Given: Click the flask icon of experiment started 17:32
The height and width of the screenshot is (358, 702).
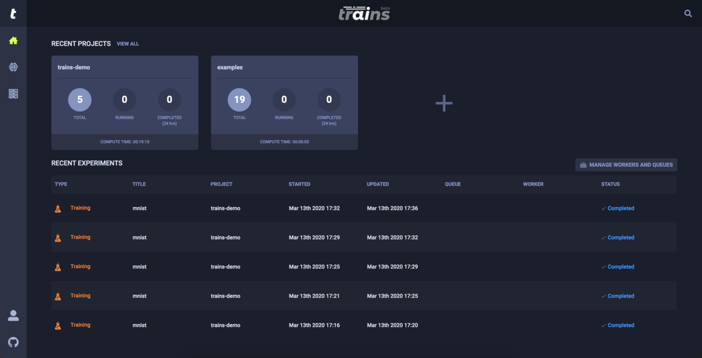Looking at the screenshot, I should pyautogui.click(x=58, y=208).
